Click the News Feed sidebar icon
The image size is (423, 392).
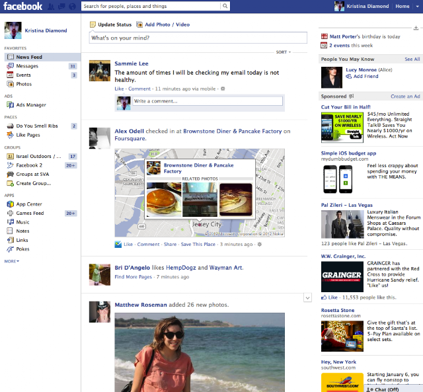pos(11,57)
